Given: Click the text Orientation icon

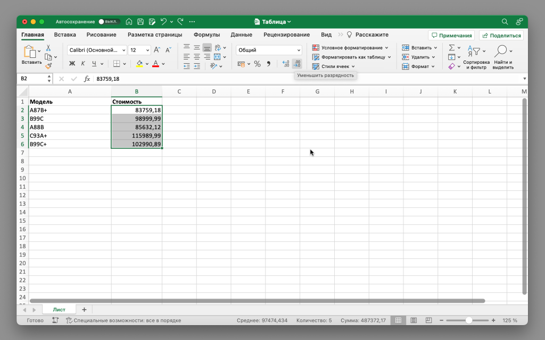Looking at the screenshot, I should [214, 66].
